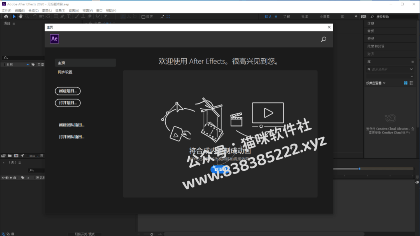Open the 图层(L) menu
The height and width of the screenshot is (236, 420).
(47, 11)
